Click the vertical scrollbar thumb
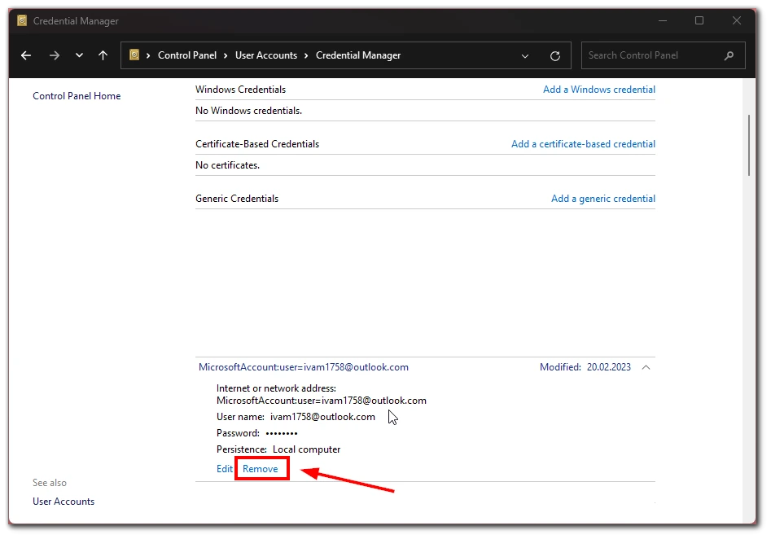Image resolution: width=771 pixels, height=539 pixels. coord(749,145)
